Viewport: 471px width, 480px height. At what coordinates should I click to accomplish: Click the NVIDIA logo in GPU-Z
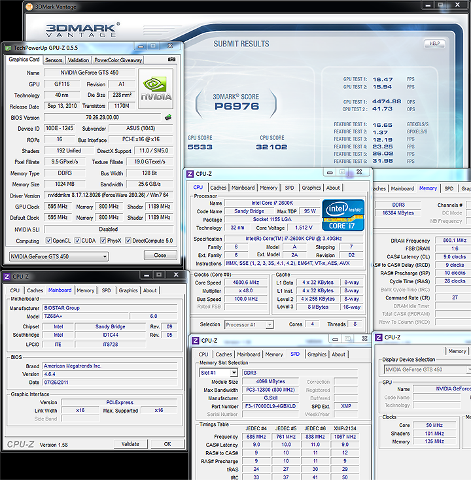156,89
